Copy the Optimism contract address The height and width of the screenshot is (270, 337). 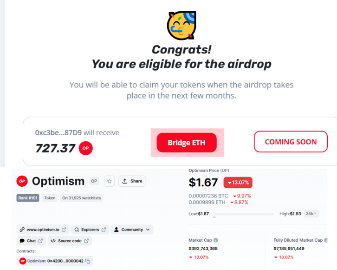click(88, 261)
